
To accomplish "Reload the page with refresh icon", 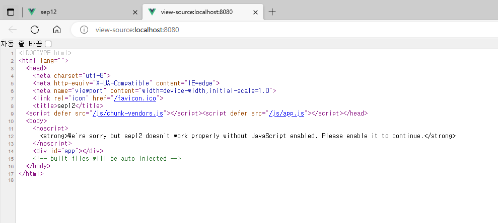I will pos(35,30).
